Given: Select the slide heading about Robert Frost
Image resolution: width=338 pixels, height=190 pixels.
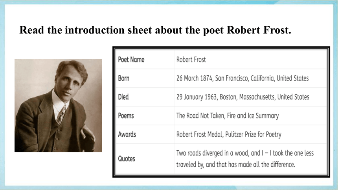Looking at the screenshot, I should point(155,30).
